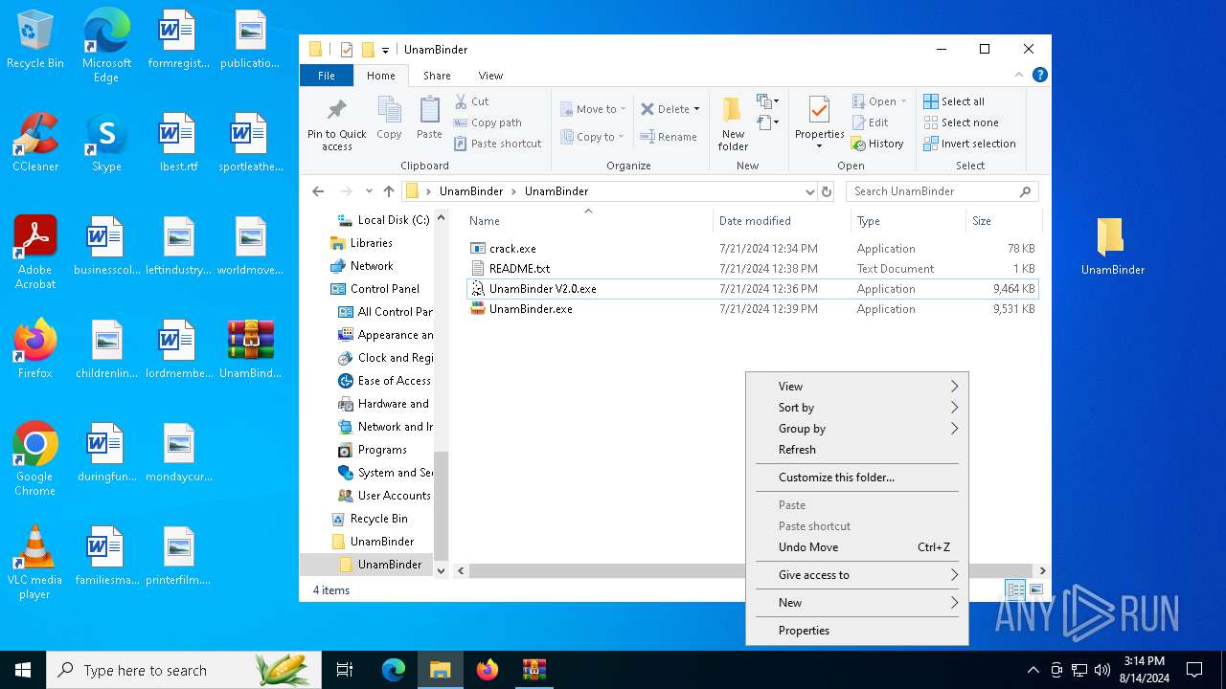Open New submenu in context menu
1226x689 pixels.
(x=857, y=603)
